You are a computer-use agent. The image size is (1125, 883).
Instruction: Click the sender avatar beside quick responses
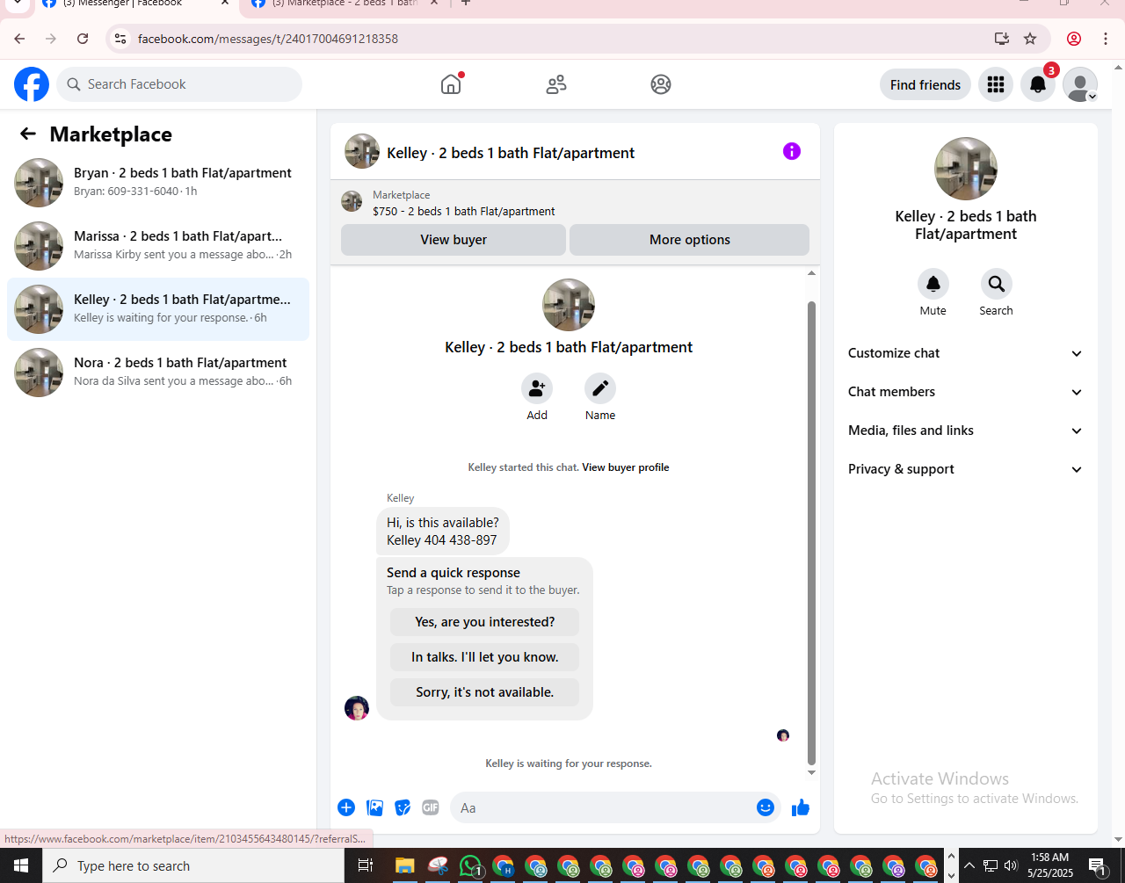357,708
